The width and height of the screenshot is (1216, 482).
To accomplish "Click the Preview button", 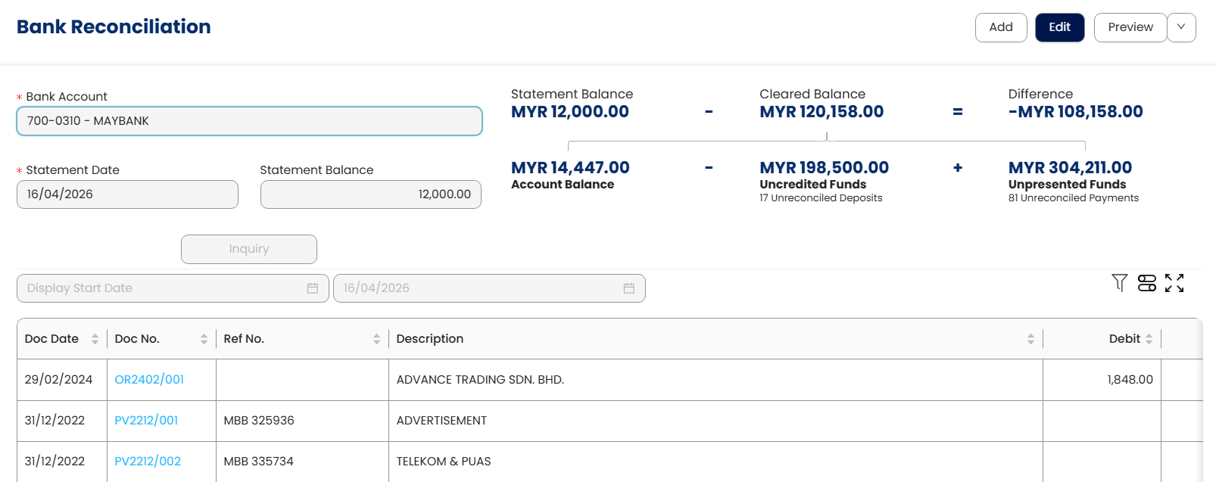I will pos(1130,27).
